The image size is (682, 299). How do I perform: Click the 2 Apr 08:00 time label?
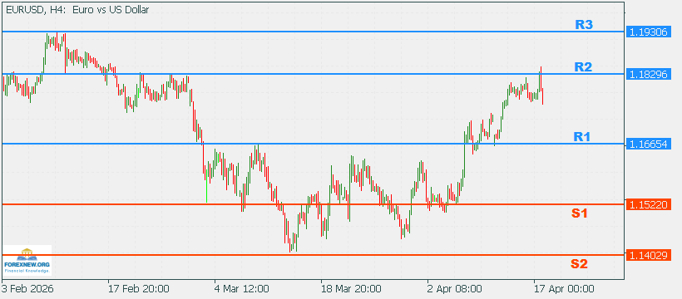pos(454,289)
